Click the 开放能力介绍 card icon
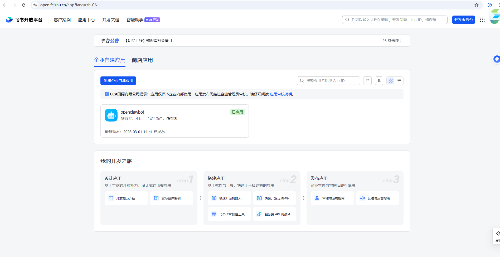The image size is (500, 257). (111, 198)
